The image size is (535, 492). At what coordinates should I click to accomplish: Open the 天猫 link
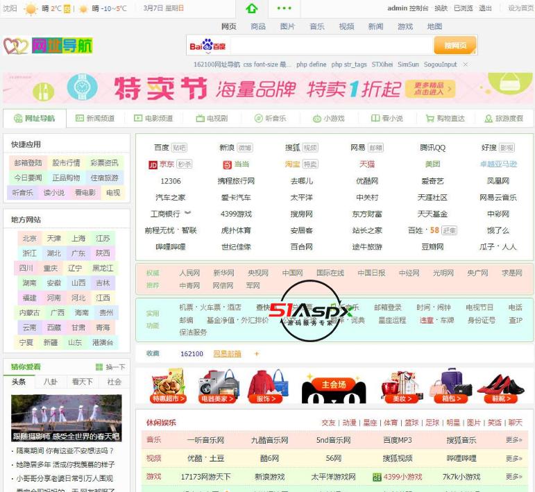(x=367, y=164)
